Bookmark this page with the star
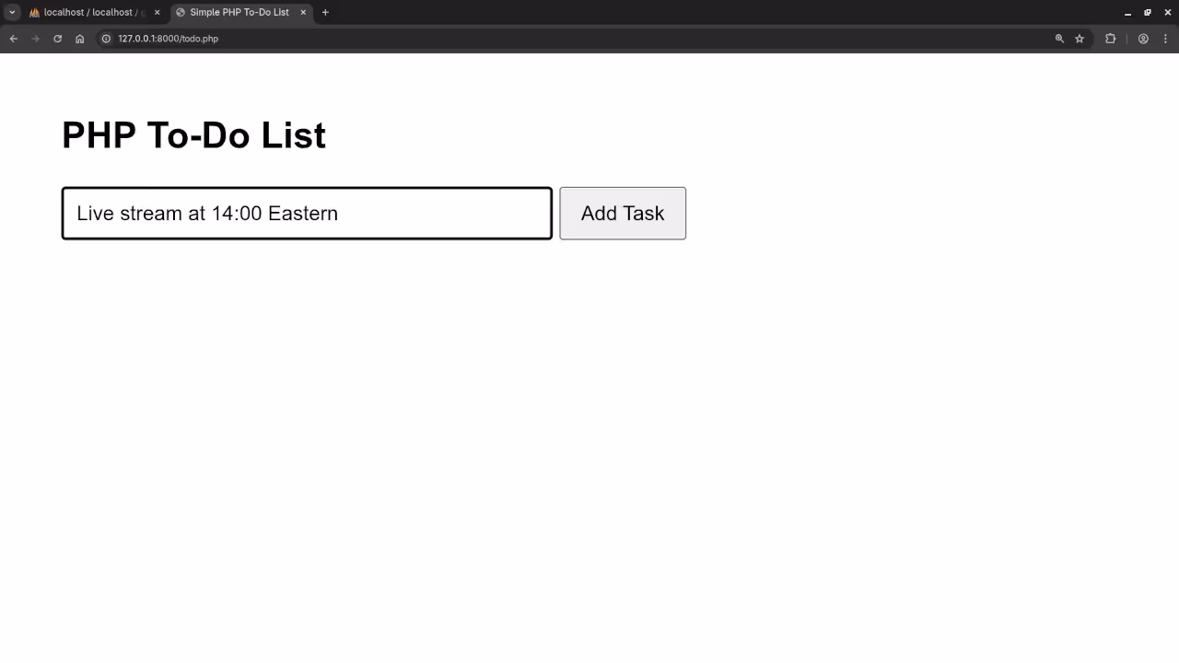The image size is (1179, 663). point(1080,39)
